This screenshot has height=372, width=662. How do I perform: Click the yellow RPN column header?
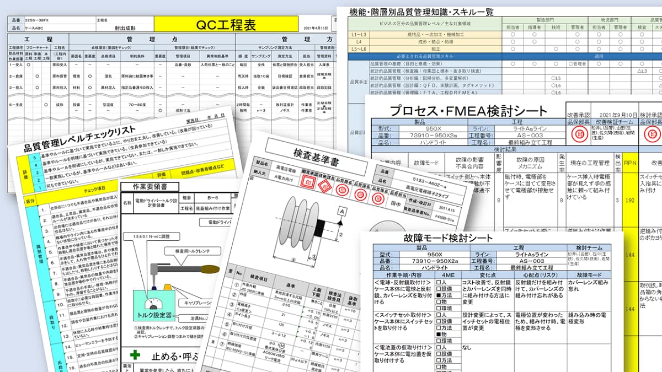click(631, 164)
